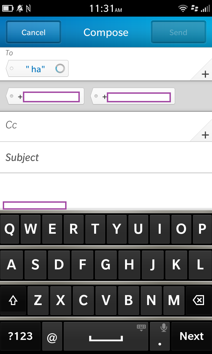This screenshot has height=354, width=212.
Task: Toggle the shift key on keyboard
Action: tap(13, 301)
